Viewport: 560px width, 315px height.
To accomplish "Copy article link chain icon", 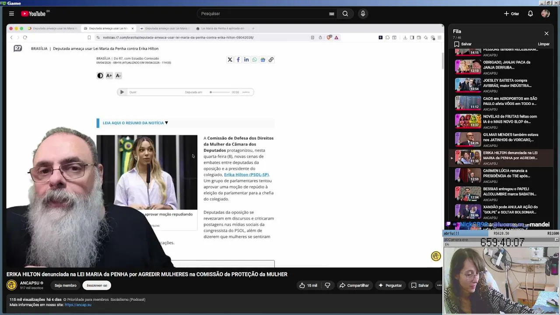I will coord(271,59).
